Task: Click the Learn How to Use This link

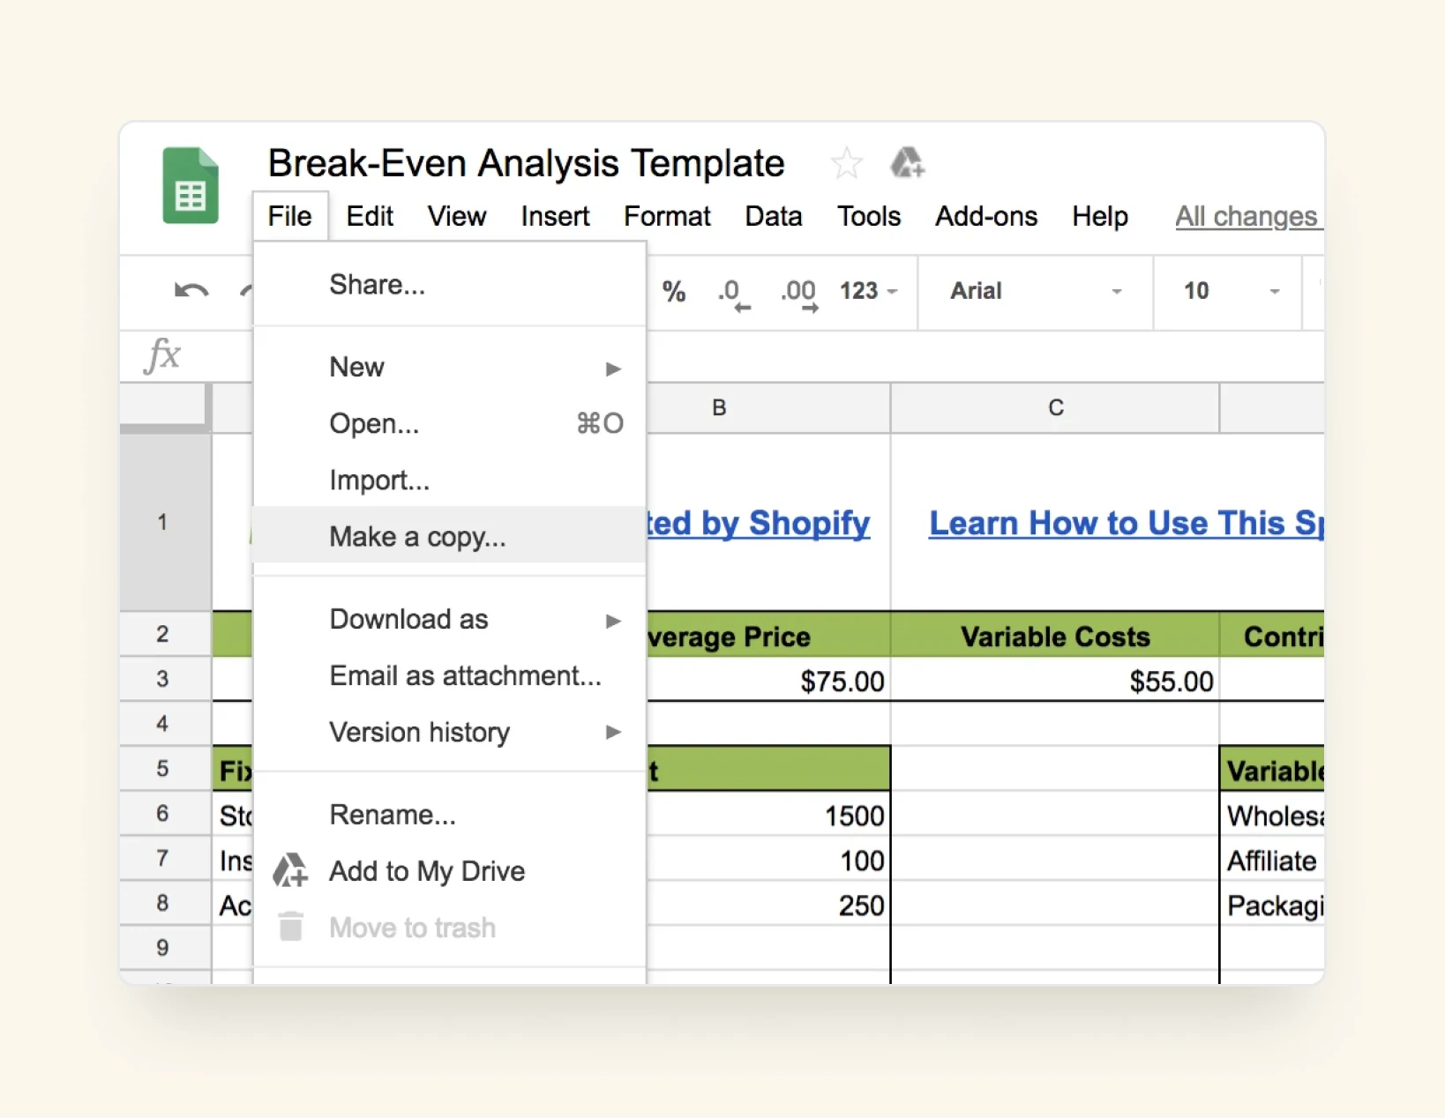Action: pos(1126,524)
